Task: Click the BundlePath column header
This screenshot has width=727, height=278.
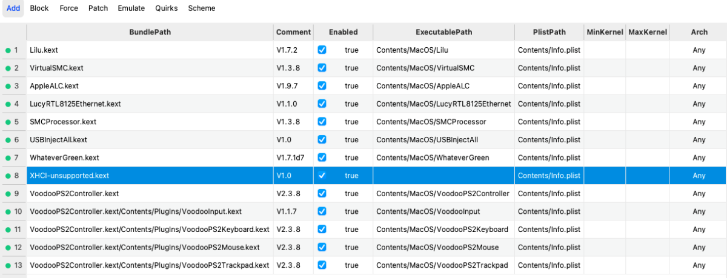Action: 150,32
